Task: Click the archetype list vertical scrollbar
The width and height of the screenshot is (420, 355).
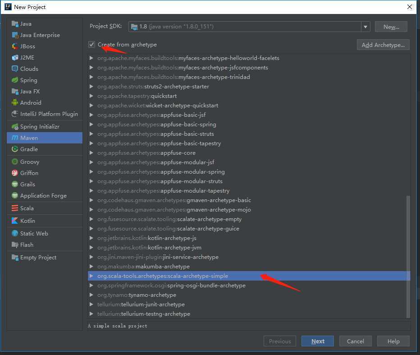Action: coord(408,257)
